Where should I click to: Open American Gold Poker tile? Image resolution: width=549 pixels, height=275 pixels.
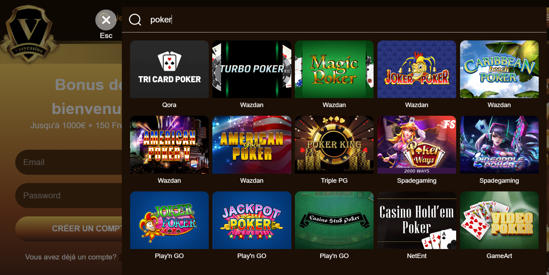[x=252, y=145]
